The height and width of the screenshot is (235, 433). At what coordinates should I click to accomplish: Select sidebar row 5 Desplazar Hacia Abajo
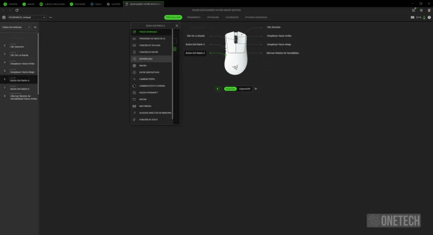[x=19, y=71]
